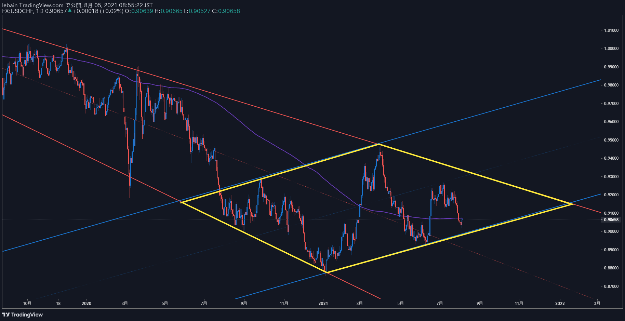The image size is (625, 321).
Task: Click the low value L:0.90527
Action: coord(197,11)
